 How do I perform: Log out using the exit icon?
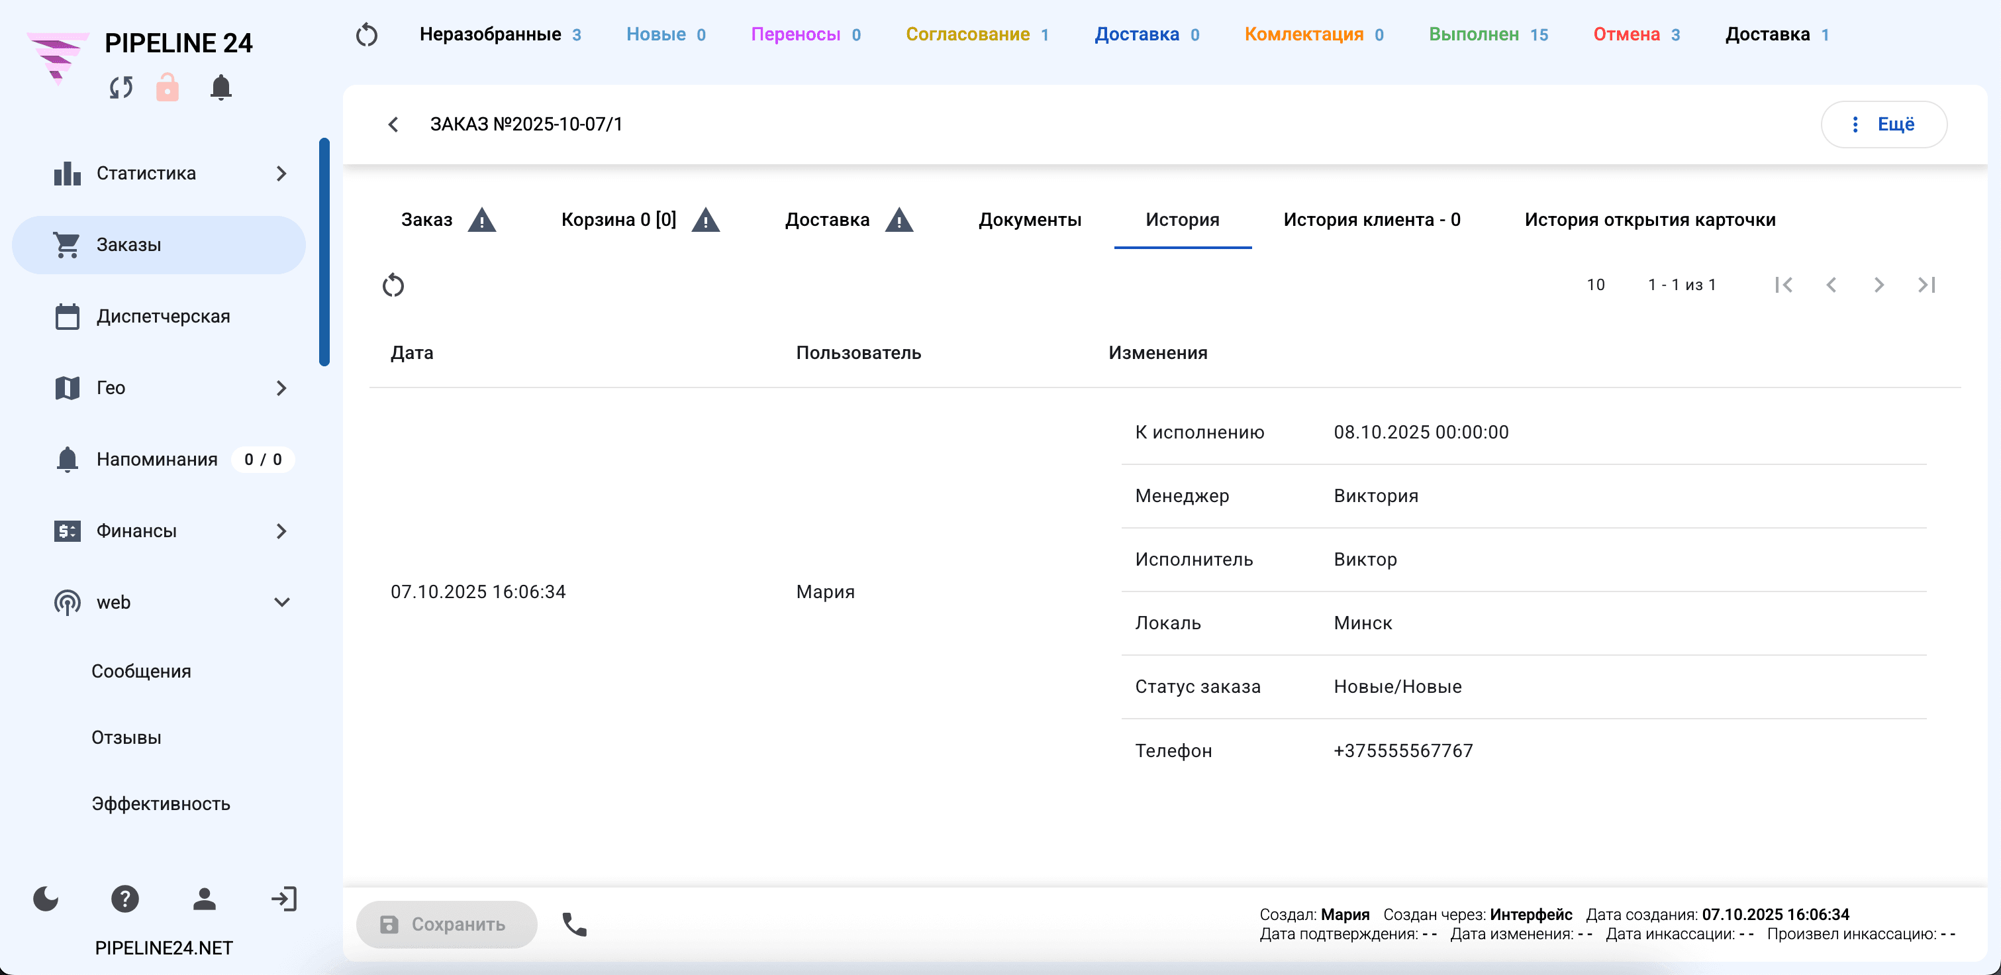click(283, 899)
